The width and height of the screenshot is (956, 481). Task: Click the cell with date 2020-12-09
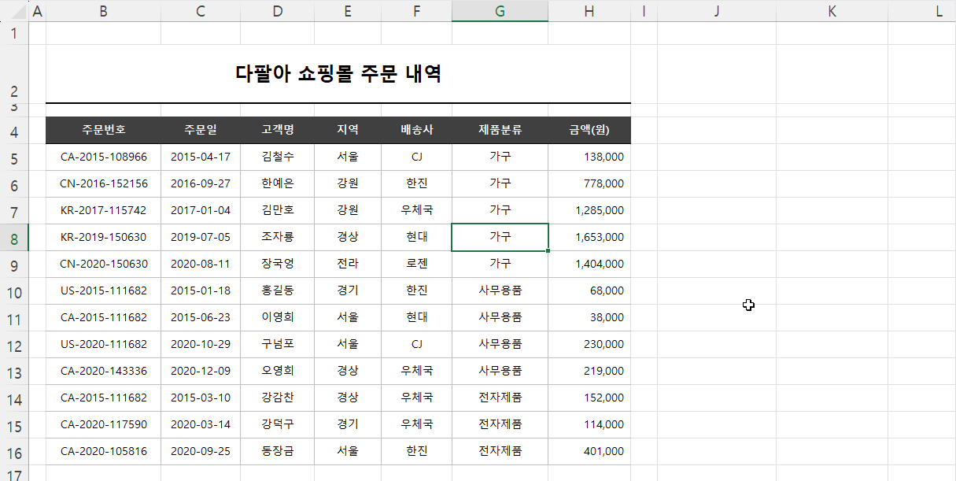point(200,370)
